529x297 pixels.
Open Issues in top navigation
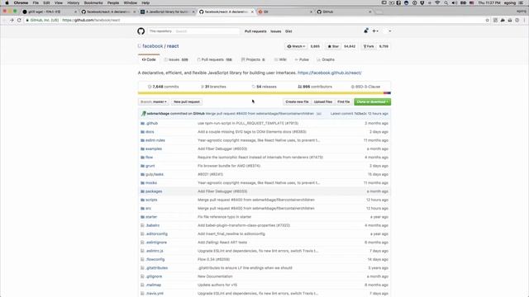pos(275,31)
